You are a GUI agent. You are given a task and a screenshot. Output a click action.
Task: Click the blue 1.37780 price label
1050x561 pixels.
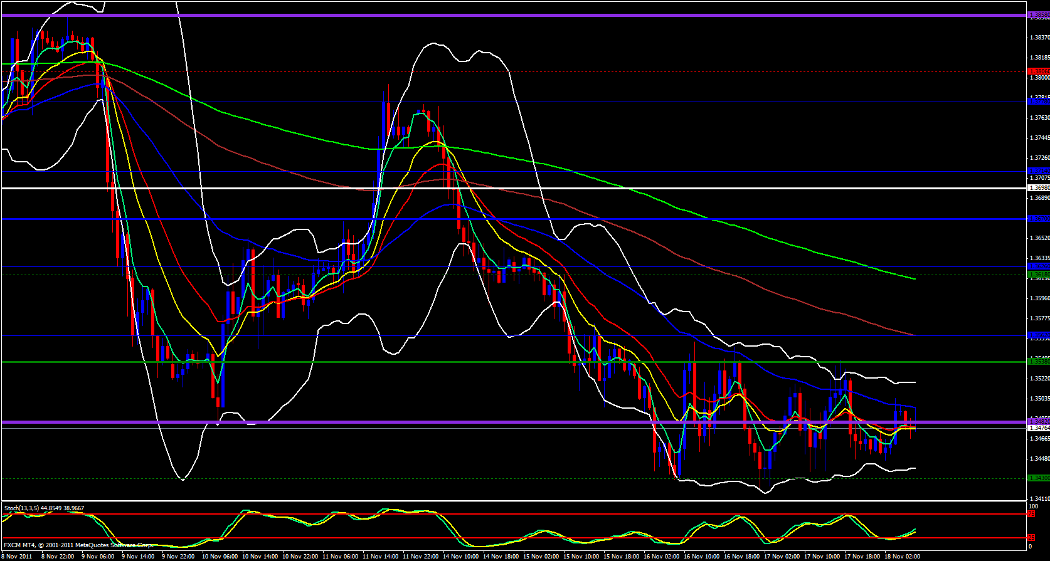pos(1038,102)
